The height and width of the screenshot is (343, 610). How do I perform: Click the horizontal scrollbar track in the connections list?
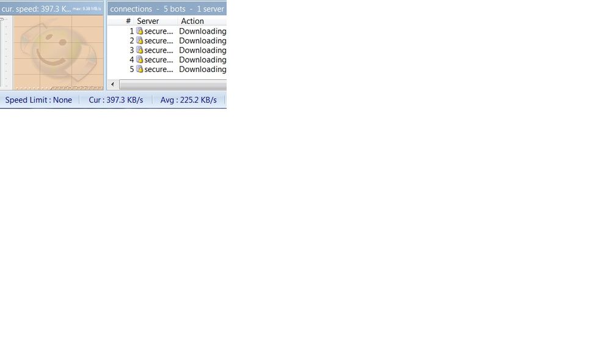click(x=173, y=84)
